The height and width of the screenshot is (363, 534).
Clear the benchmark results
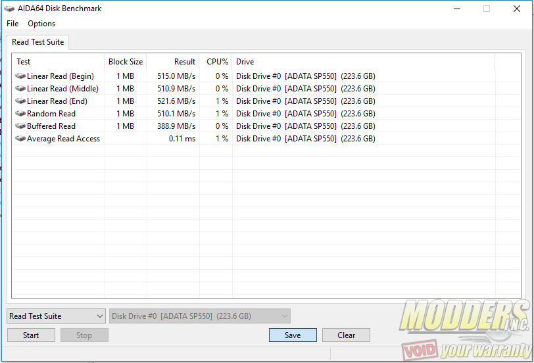point(346,335)
